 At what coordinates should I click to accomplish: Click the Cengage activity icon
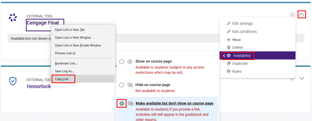[x=13, y=17]
